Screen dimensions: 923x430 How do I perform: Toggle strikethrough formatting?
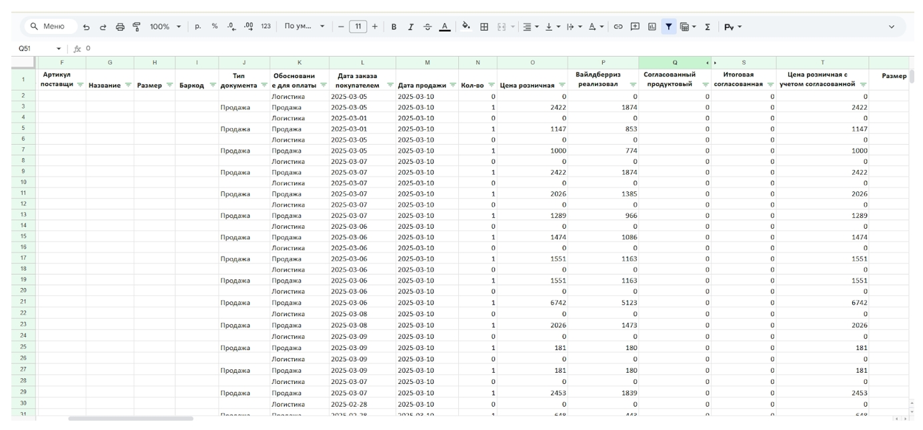427,27
